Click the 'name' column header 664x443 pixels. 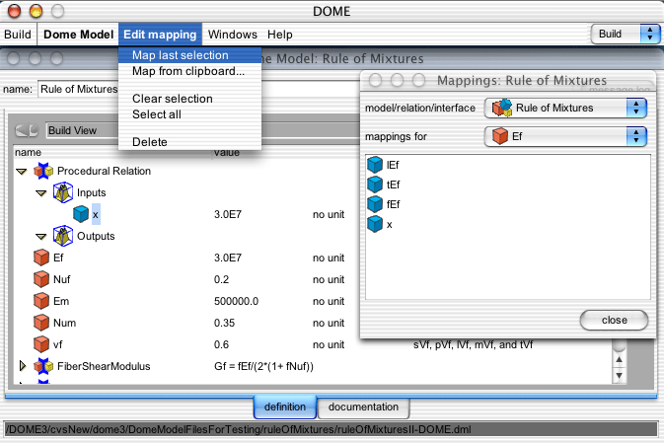pyautogui.click(x=28, y=152)
